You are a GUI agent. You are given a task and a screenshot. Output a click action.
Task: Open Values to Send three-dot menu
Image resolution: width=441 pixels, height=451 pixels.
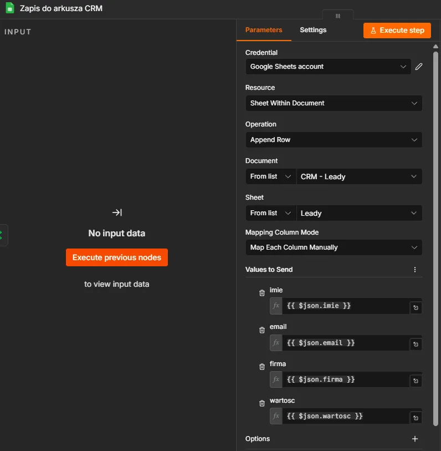(x=414, y=270)
